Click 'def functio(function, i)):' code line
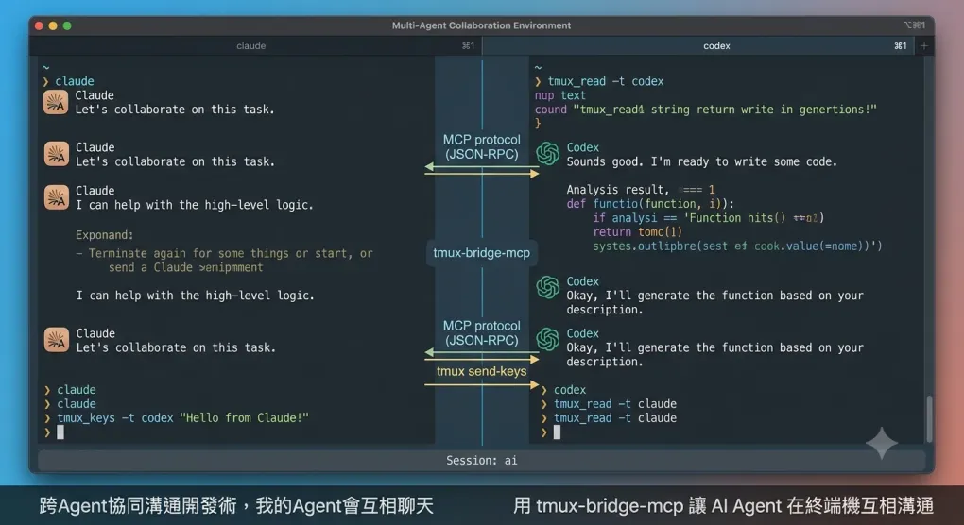Screen dimensions: 964x525 [650, 204]
